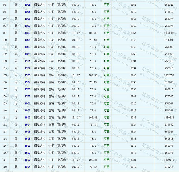Click room number 1906 link

tap(28, 12)
